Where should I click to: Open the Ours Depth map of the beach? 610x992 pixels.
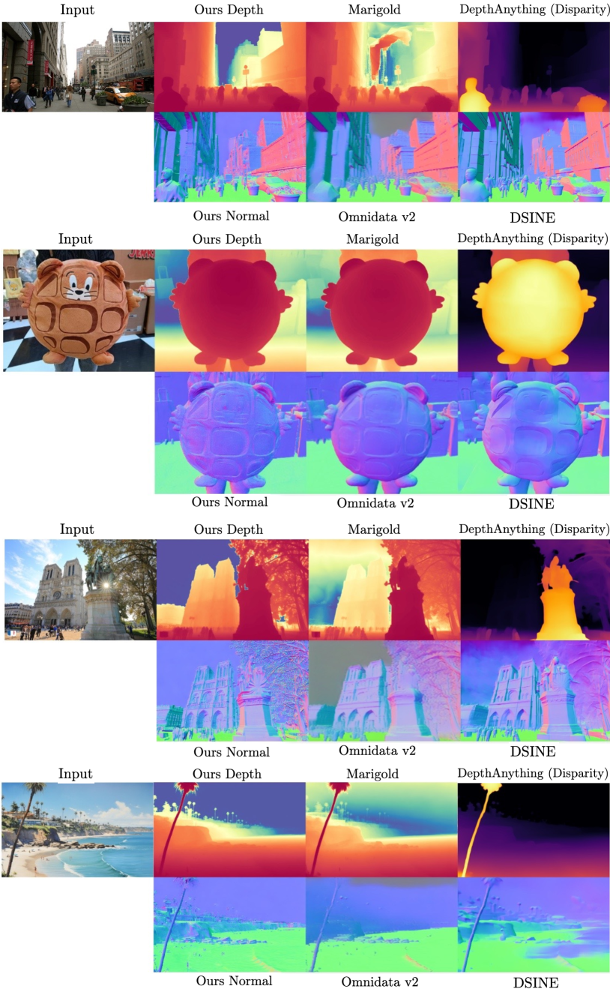[229, 830]
